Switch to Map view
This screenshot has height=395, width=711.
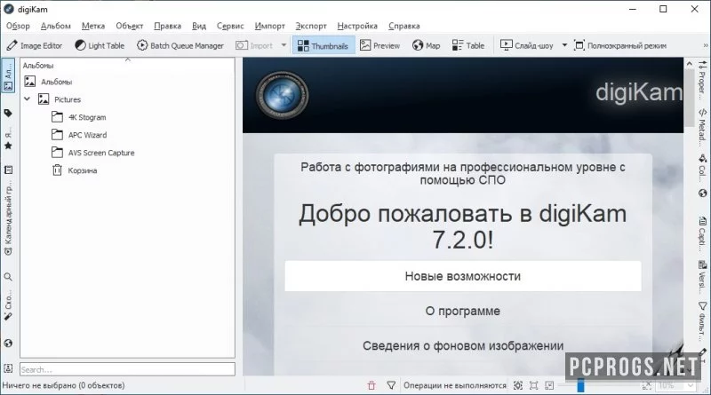[427, 46]
